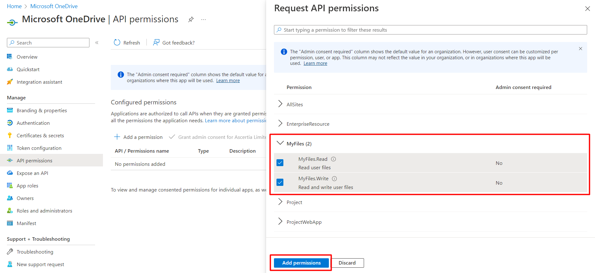The height and width of the screenshot is (273, 595).
Task: Open Token configuration menu item
Action: (x=39, y=148)
